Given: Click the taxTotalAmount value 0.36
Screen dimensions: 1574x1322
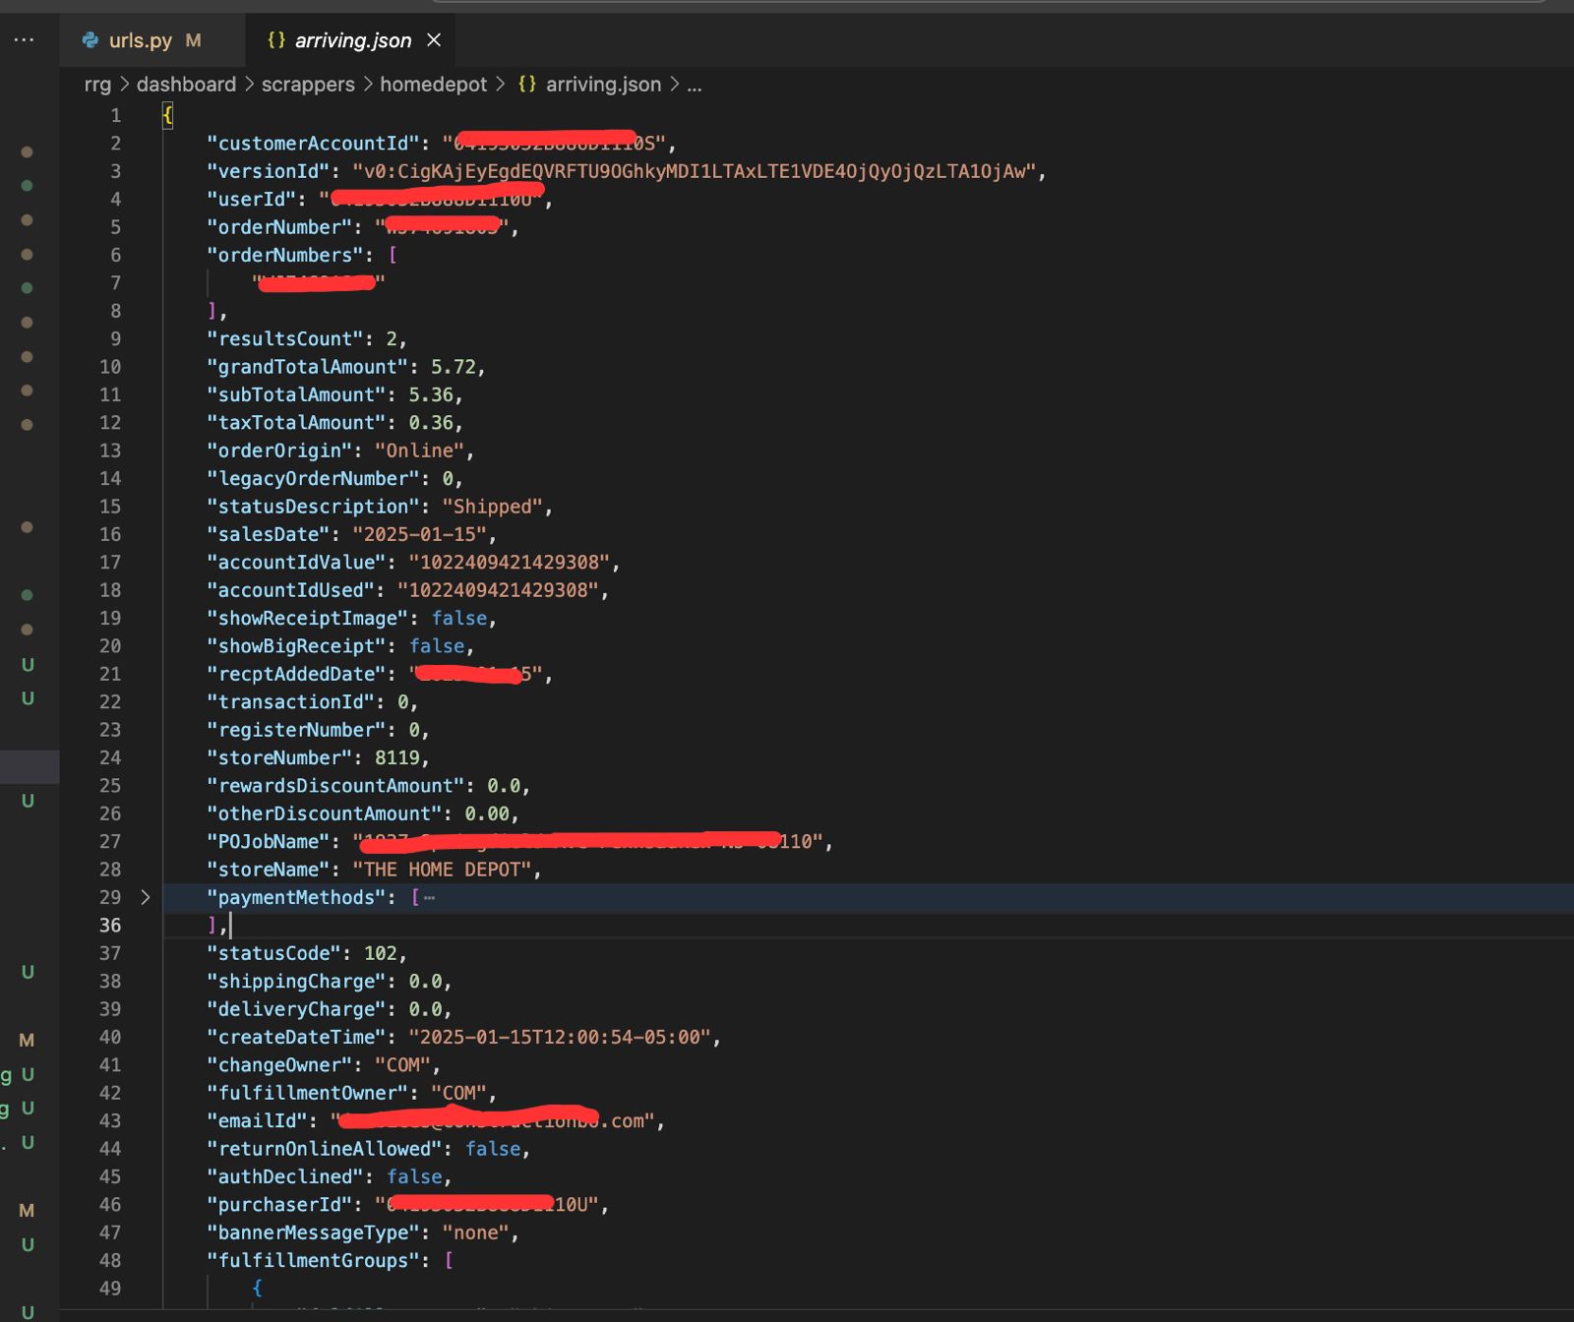Looking at the screenshot, I should click(431, 423).
